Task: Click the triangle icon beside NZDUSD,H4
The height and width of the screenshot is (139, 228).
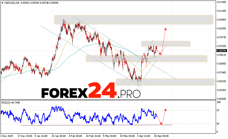Action: click(2, 2)
